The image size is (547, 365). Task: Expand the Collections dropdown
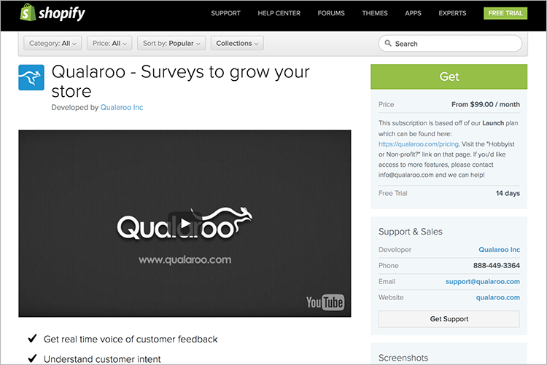pyautogui.click(x=237, y=43)
